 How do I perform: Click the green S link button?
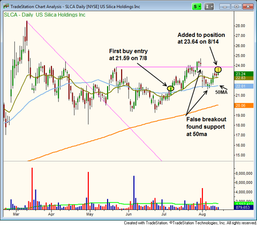(x=195, y=6)
